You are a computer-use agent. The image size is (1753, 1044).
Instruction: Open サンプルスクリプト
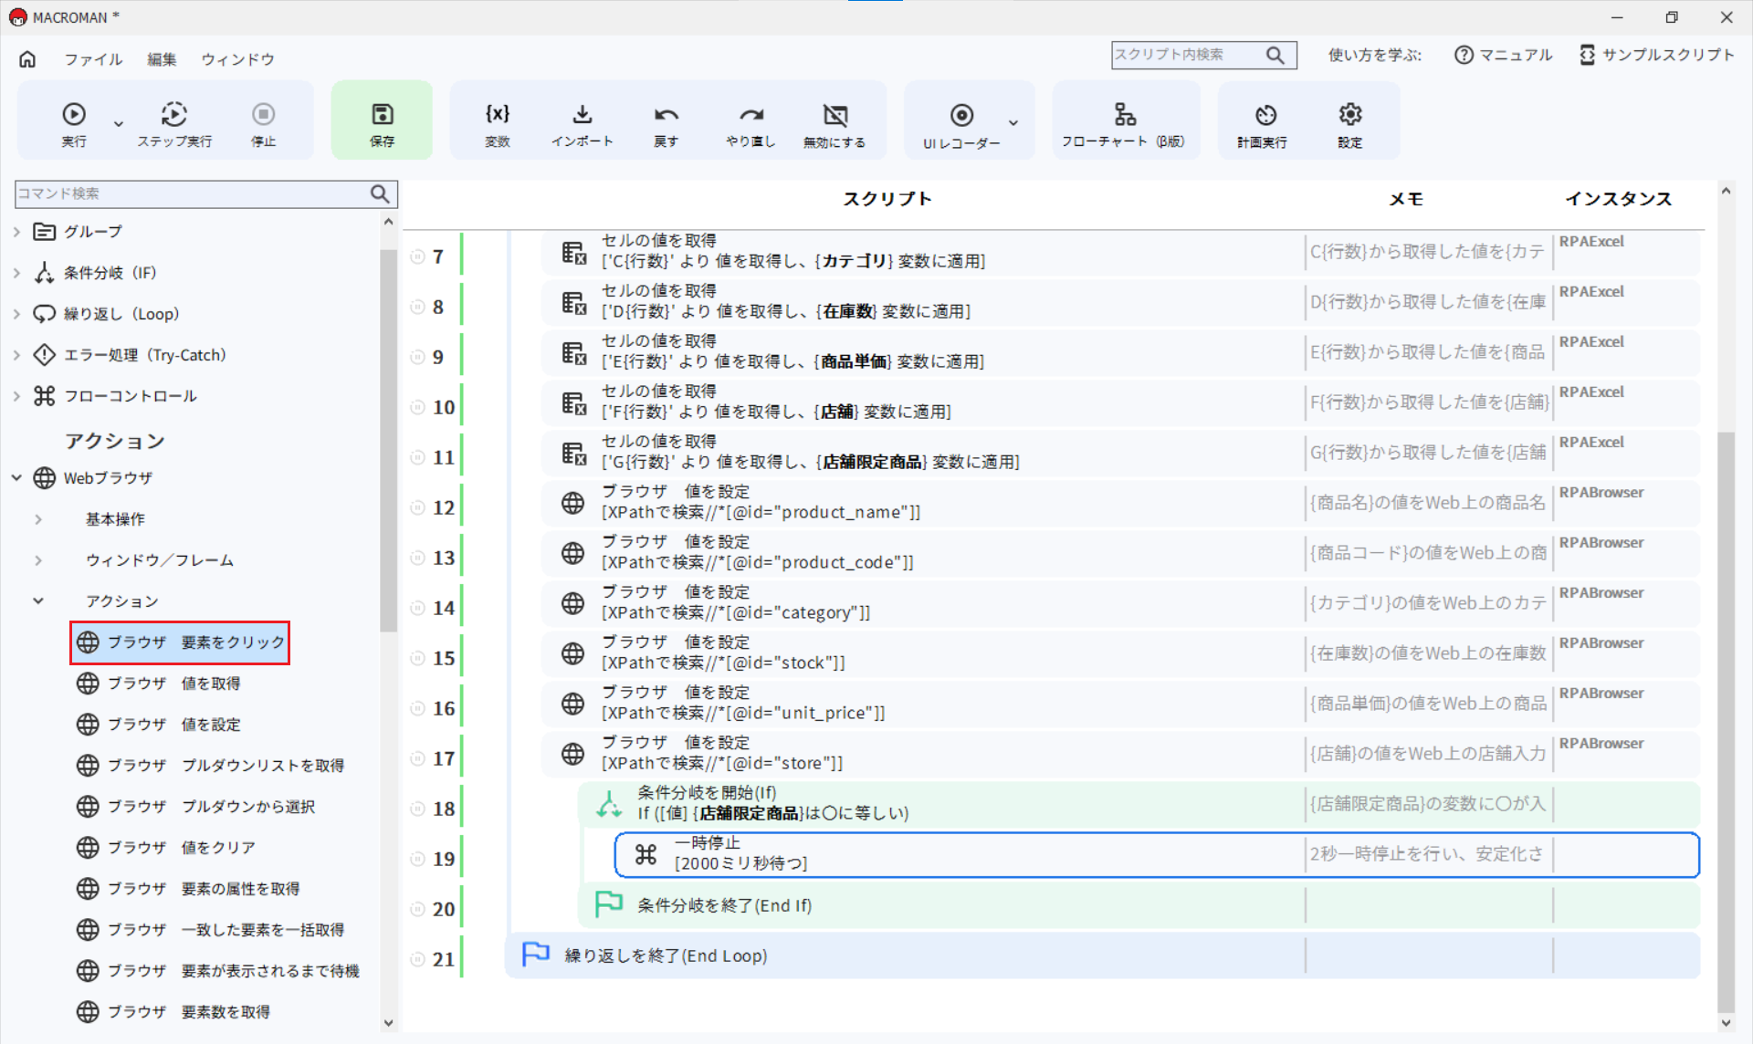(x=1657, y=55)
